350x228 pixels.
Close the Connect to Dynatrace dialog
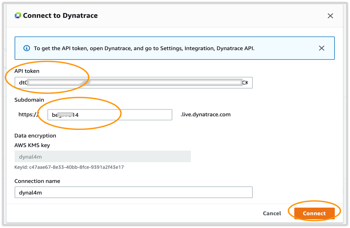pos(330,16)
